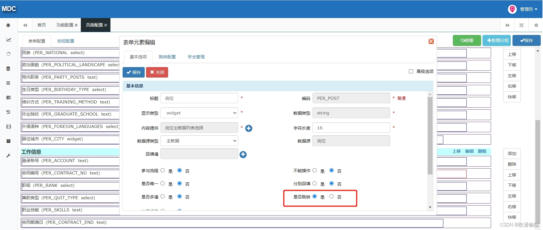This screenshot has width=543, height=230.
Task: Open the server rows icon in sidebar
Action: (x=8, y=98)
